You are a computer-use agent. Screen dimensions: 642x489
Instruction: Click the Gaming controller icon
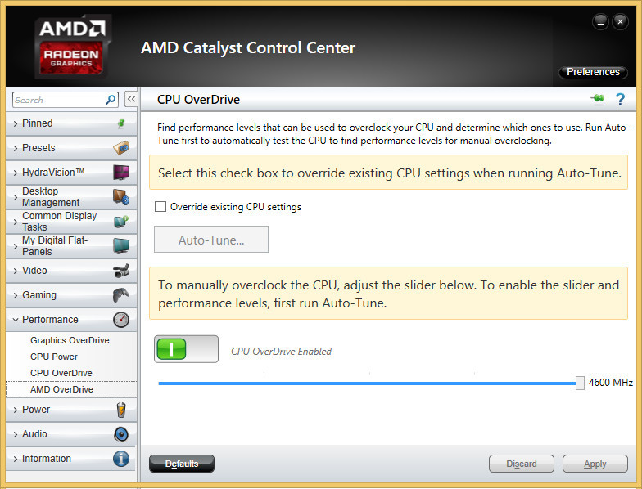[x=121, y=295]
